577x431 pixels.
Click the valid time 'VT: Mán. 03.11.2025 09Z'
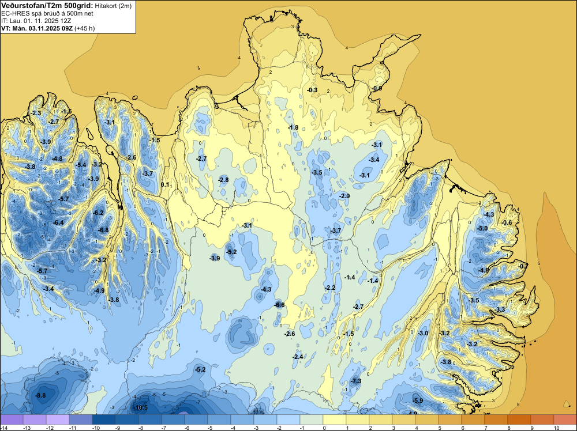[x=37, y=28]
